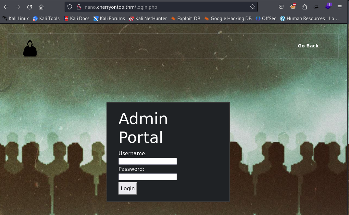The image size is (349, 215).
Task: Open the FoxyProxy extension icon
Action: pos(293,6)
